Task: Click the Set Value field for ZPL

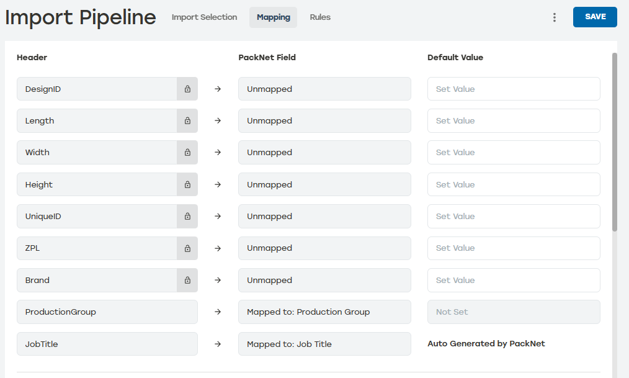Action: pos(514,248)
